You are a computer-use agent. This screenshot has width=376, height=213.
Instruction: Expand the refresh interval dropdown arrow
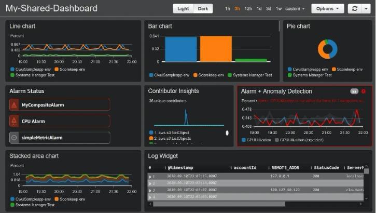click(x=366, y=9)
